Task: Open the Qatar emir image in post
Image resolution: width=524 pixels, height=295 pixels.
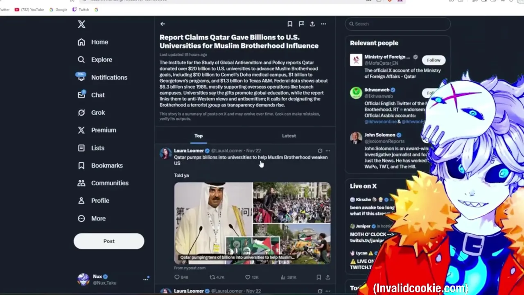Action: pos(213,223)
